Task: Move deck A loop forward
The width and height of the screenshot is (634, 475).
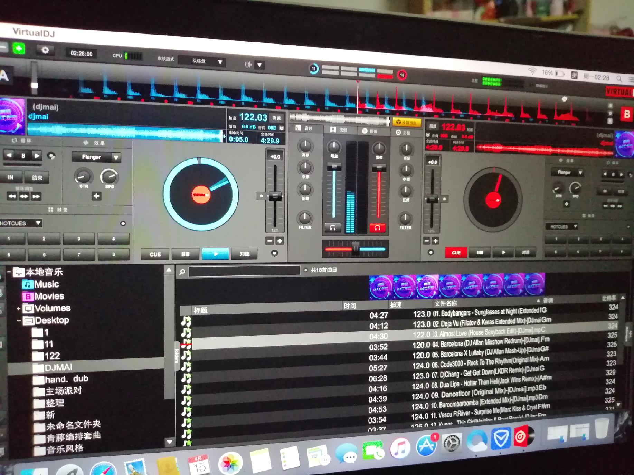Action: [x=36, y=197]
